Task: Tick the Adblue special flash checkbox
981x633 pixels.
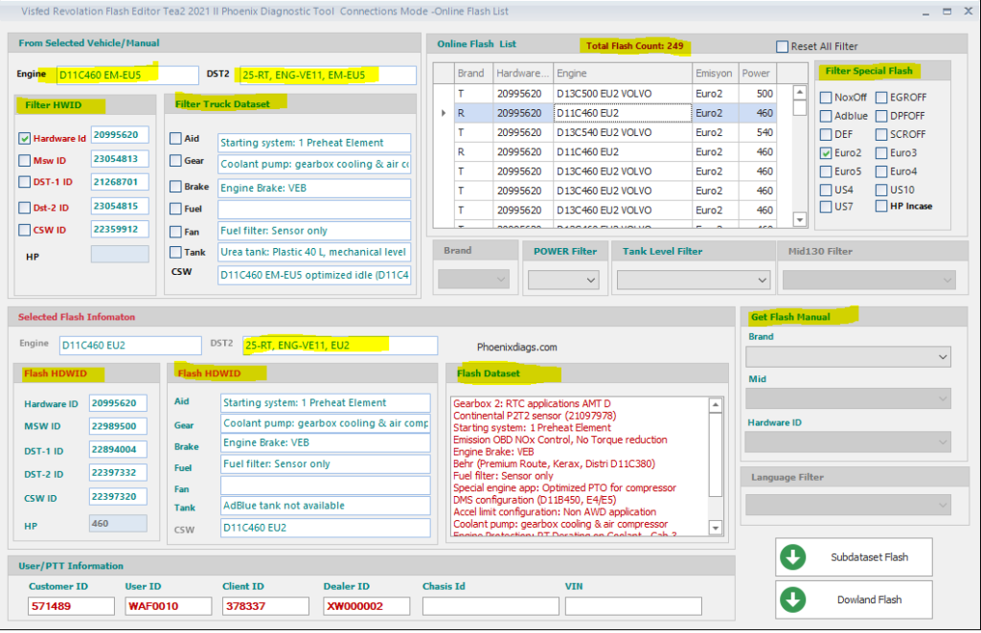Action: point(826,116)
